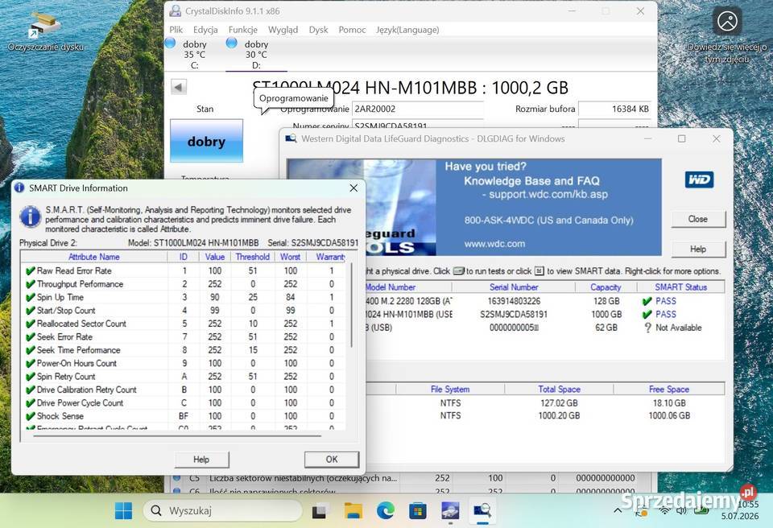Image resolution: width=773 pixels, height=528 pixels.
Task: Open the Edycja menu
Action: [x=205, y=30]
